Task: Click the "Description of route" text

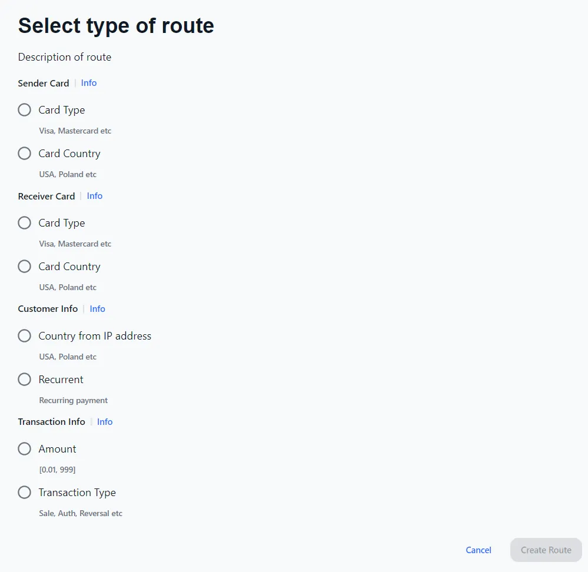Action: (x=65, y=57)
